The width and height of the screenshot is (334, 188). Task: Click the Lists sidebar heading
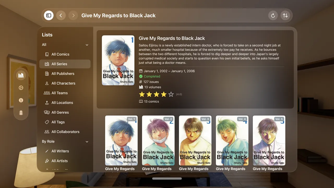tap(47, 35)
